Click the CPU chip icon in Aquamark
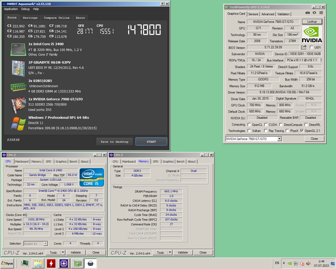 pyautogui.click(x=18, y=50)
